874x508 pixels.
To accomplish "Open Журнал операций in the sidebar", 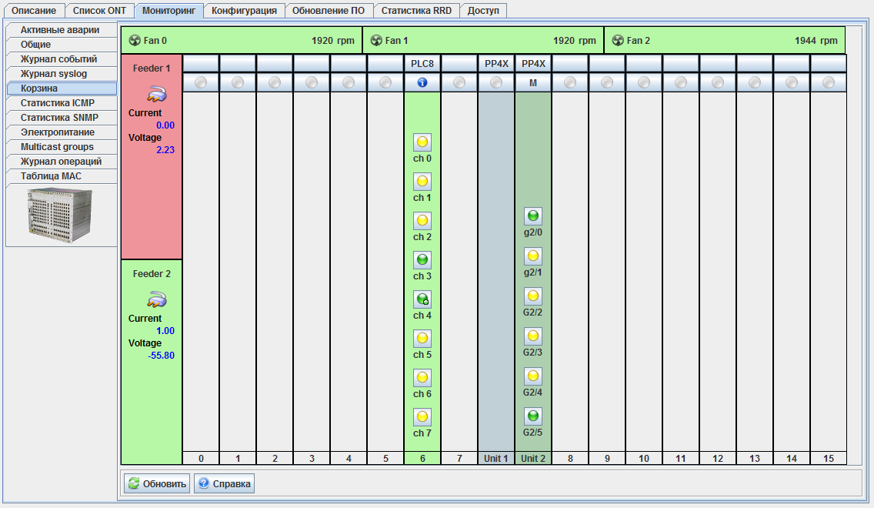I will tap(62, 162).
